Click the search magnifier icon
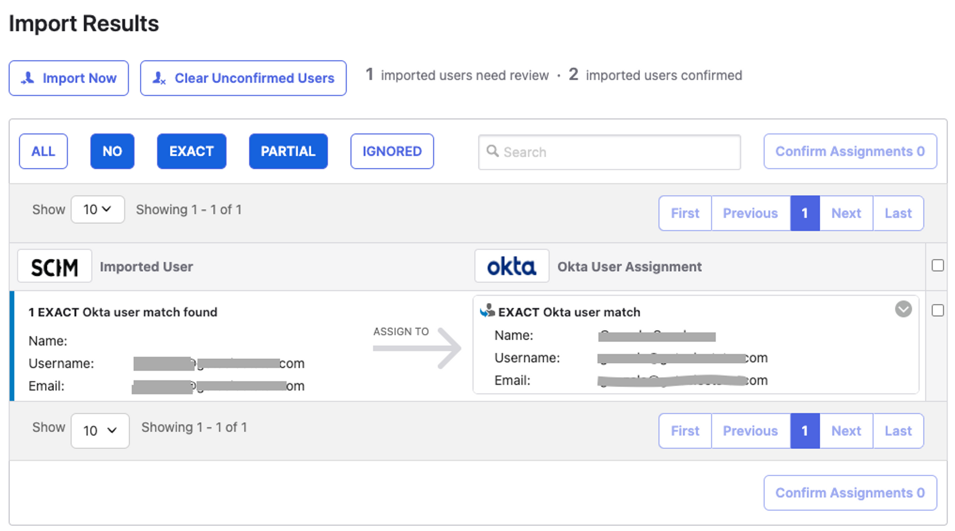This screenshot has width=955, height=531. point(492,151)
